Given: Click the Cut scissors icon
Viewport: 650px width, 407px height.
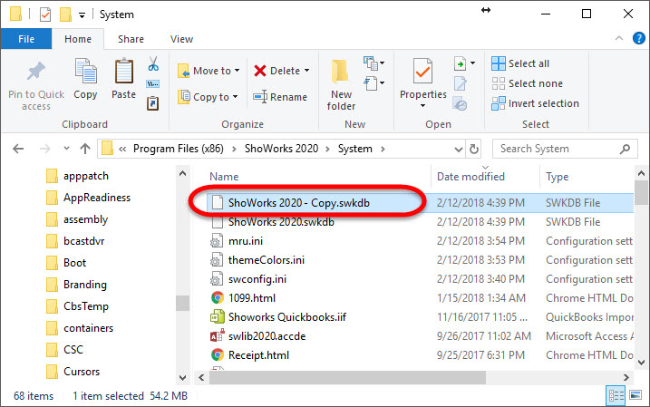Looking at the screenshot, I should point(153,63).
